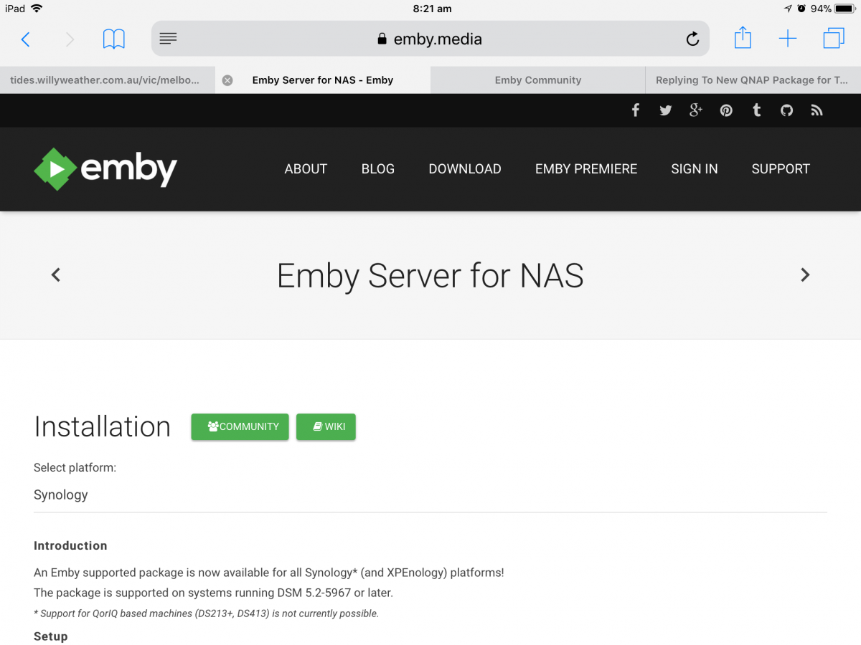Go to next slide chevron
The width and height of the screenshot is (861, 645).
(805, 274)
